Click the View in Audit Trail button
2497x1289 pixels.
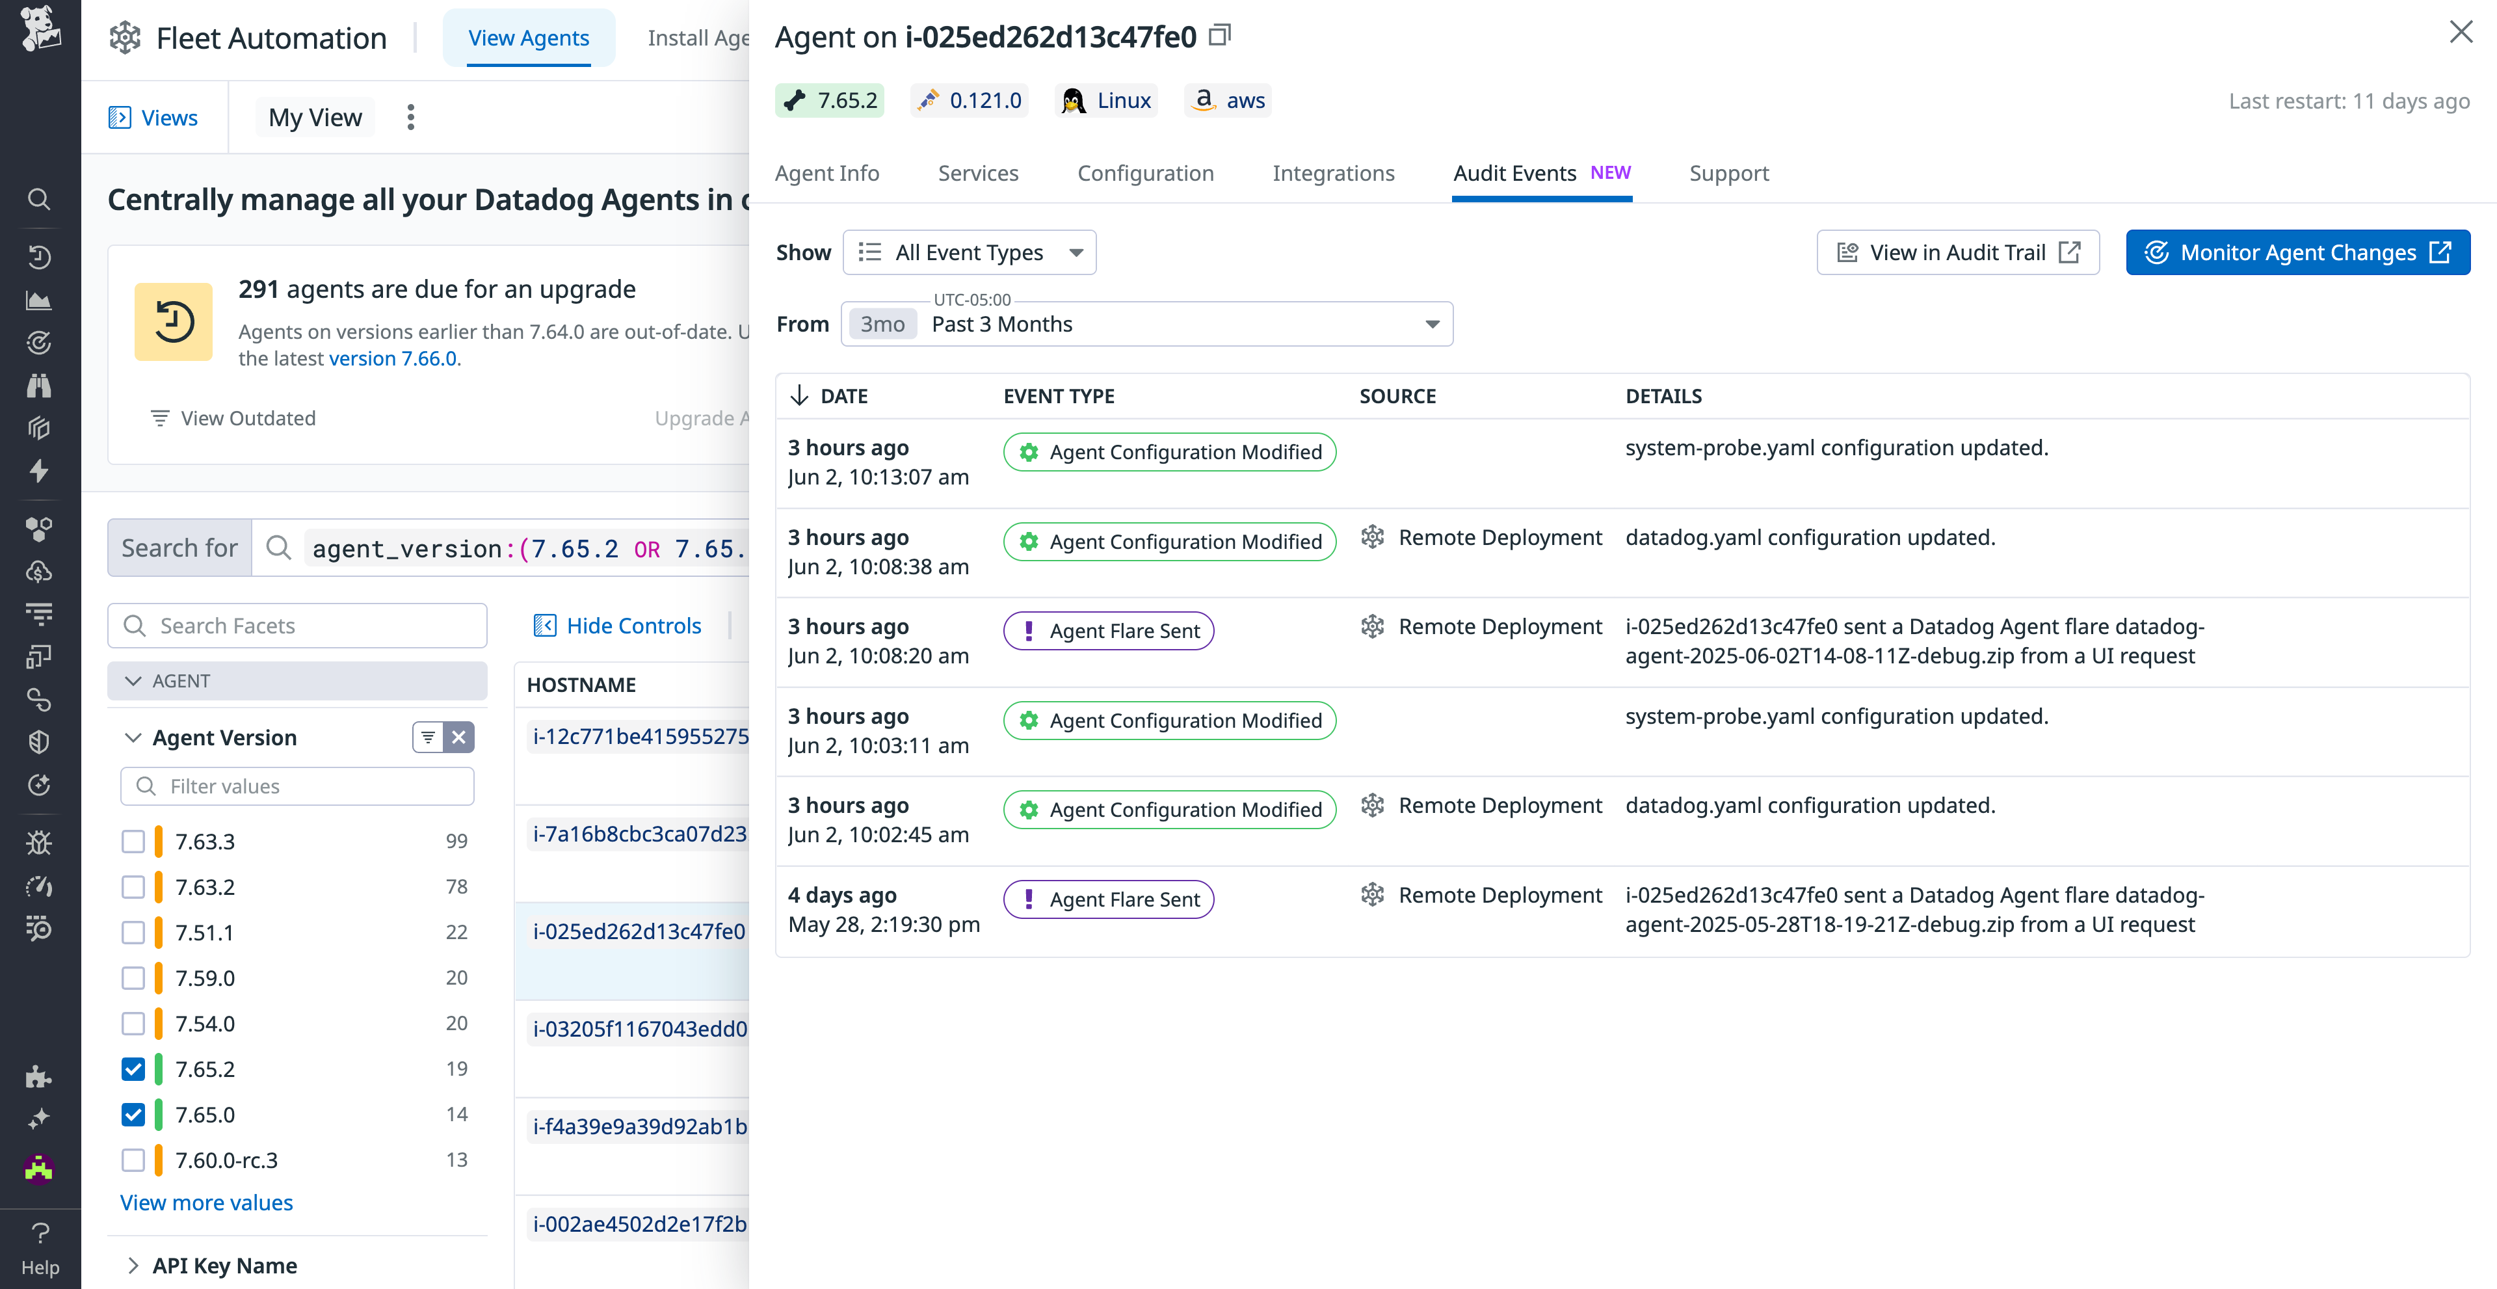pyautogui.click(x=1957, y=252)
